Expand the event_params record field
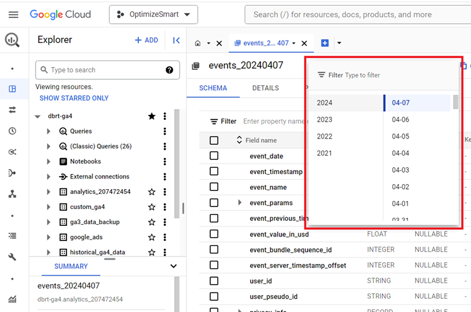The height and width of the screenshot is (312, 471). 240,203
